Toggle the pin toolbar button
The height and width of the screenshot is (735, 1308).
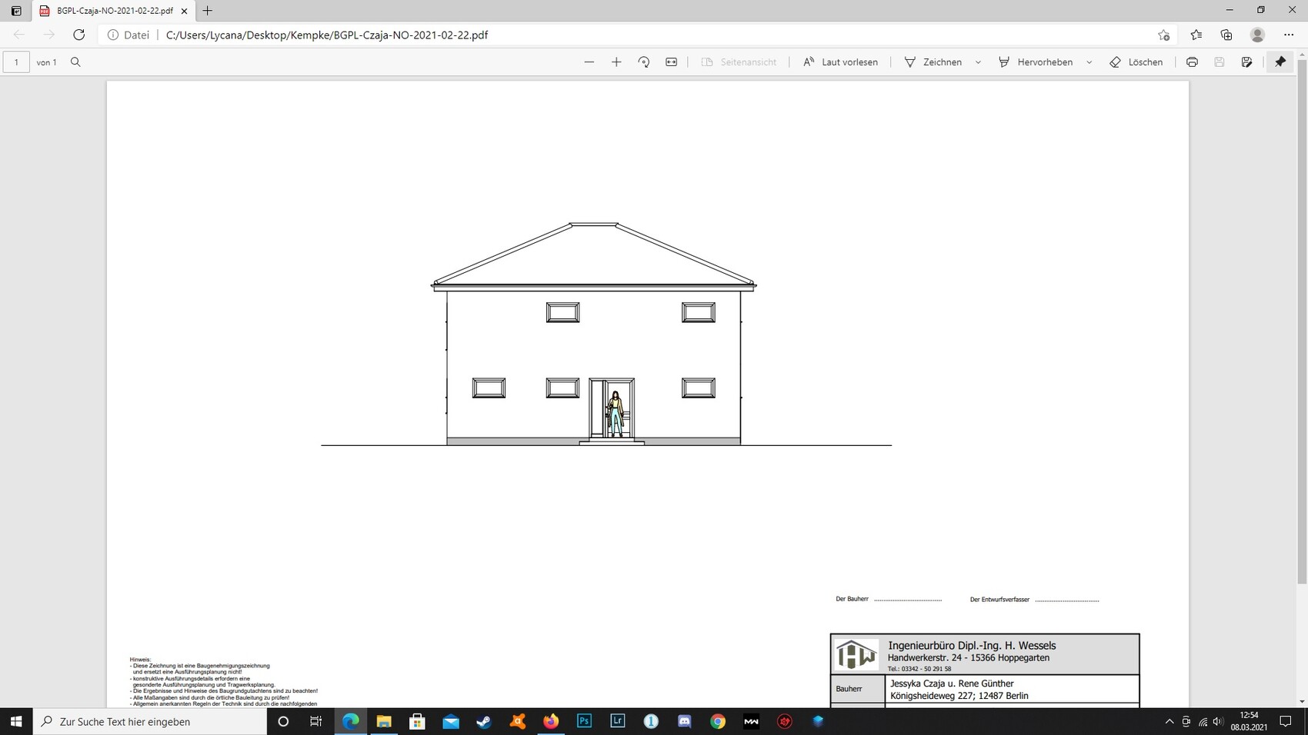coord(1280,62)
